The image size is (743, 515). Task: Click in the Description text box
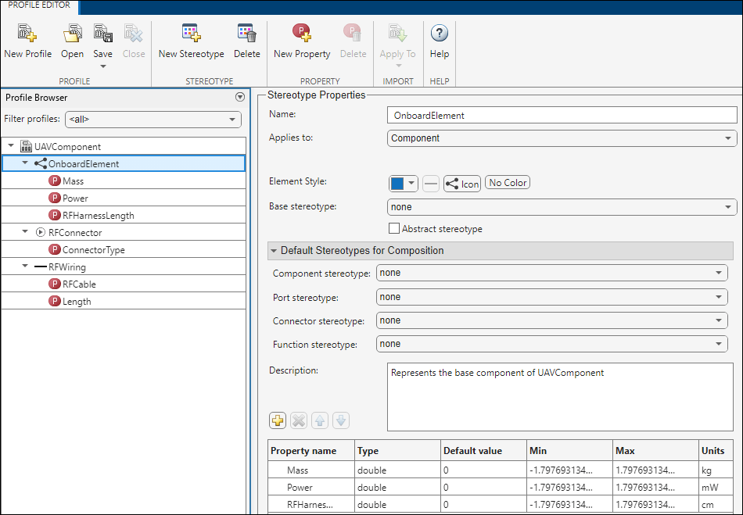pos(560,397)
